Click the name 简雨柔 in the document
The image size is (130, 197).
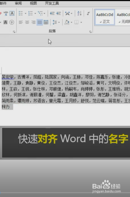click(7, 101)
